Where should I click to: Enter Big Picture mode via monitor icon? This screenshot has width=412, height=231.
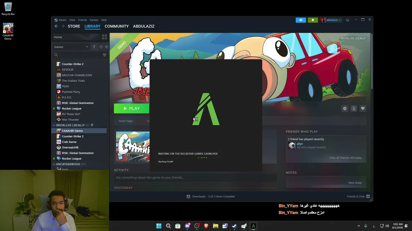348,20
